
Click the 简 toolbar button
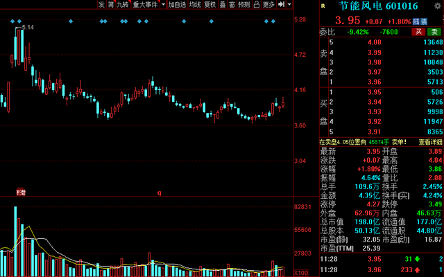(111, 4)
